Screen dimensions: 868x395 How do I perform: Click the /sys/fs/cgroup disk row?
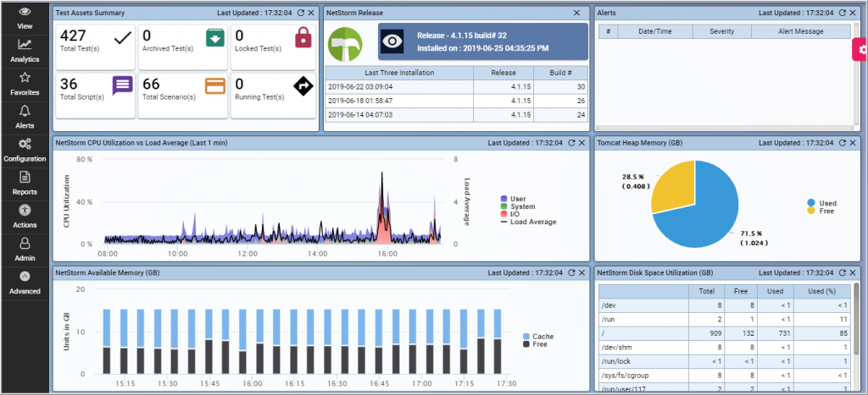tap(725, 376)
